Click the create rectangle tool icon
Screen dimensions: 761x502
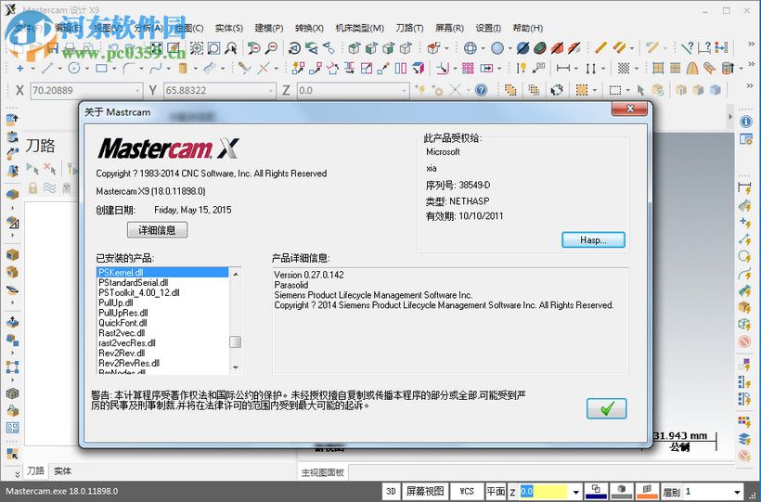pyautogui.click(x=101, y=68)
